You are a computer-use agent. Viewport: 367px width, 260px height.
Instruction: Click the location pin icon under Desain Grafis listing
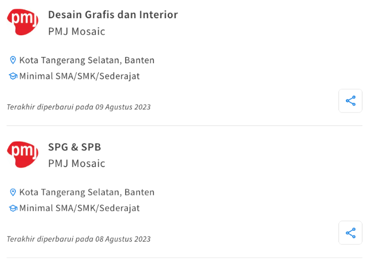pyautogui.click(x=13, y=60)
